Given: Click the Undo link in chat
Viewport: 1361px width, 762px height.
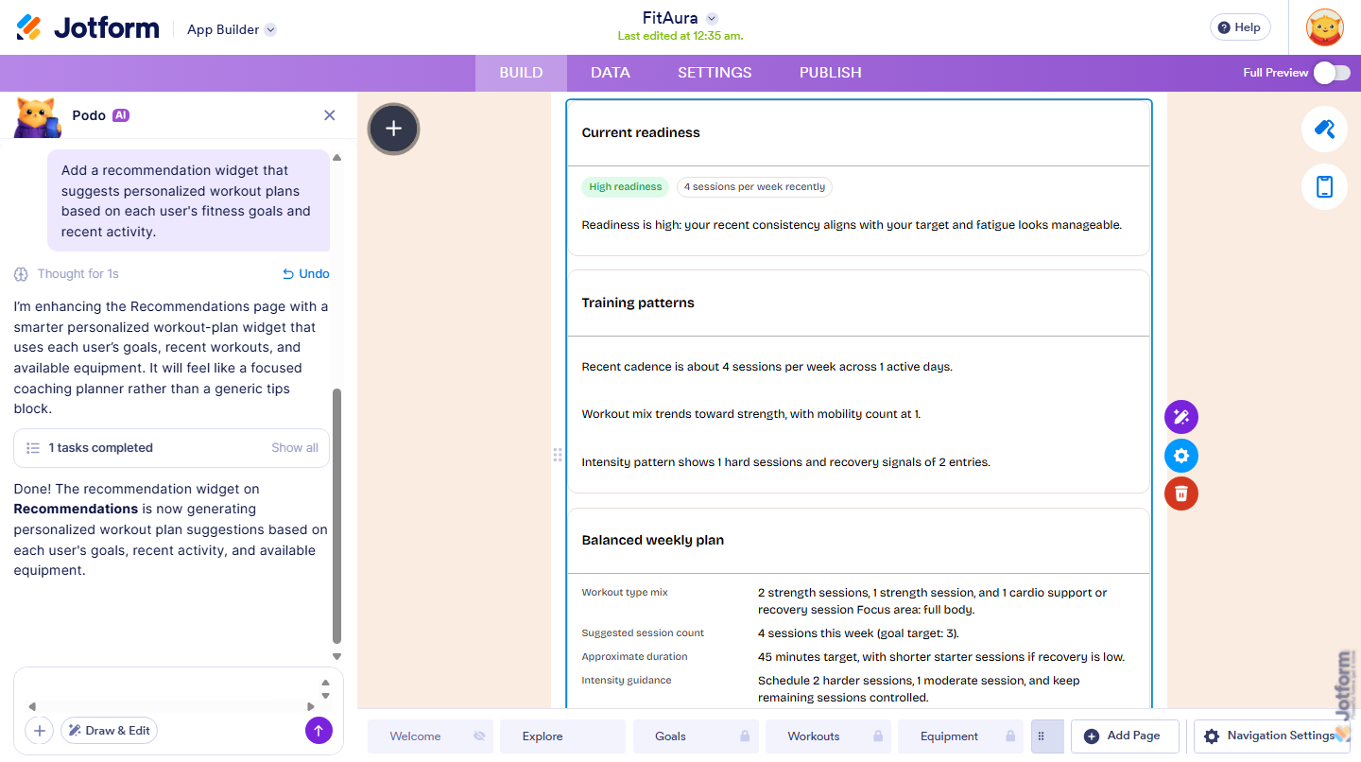Looking at the screenshot, I should pos(306,274).
